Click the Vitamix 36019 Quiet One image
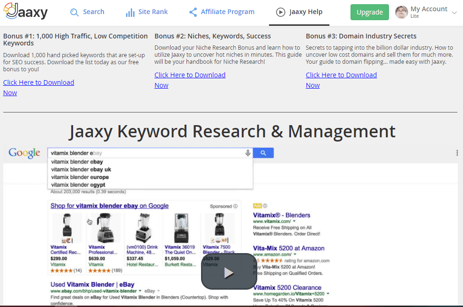Image resolution: width=463 pixels, height=307 pixels. click(181, 228)
